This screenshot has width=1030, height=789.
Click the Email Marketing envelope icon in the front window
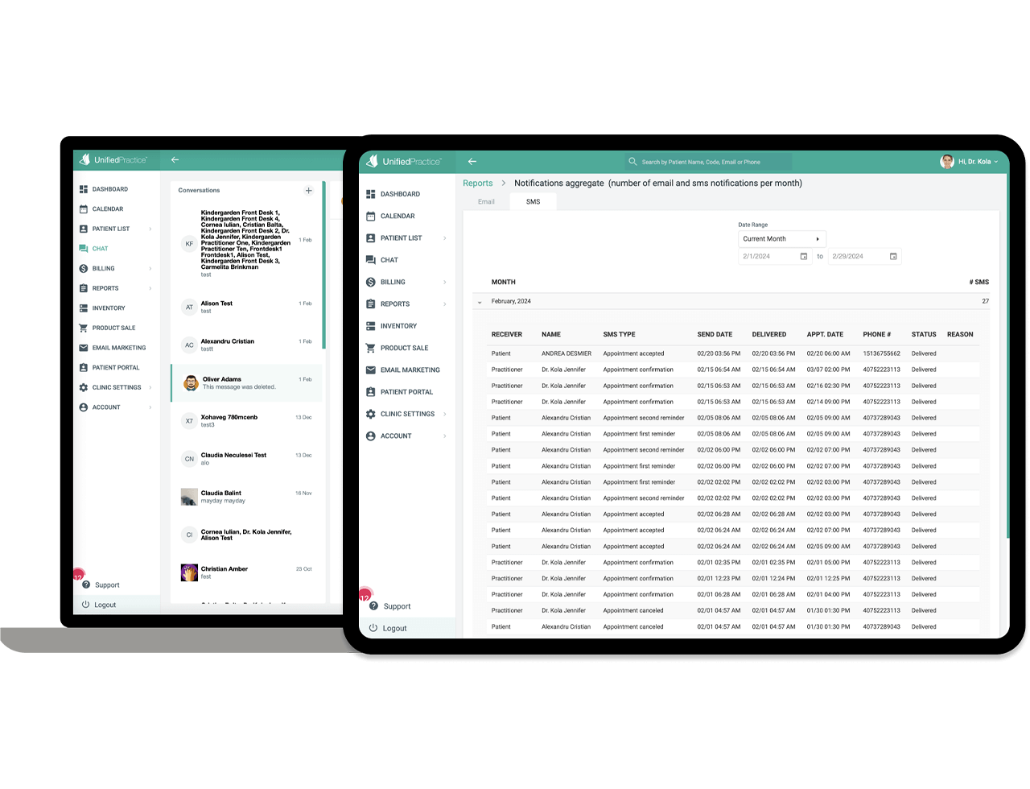[370, 370]
